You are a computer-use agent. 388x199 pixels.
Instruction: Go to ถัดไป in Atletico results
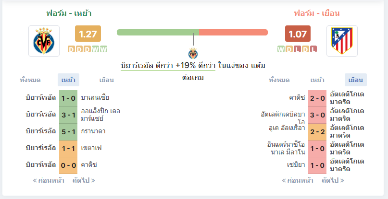pyautogui.click(x=333, y=180)
